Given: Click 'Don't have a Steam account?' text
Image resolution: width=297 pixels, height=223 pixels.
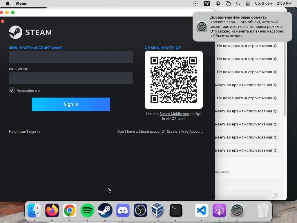Looking at the screenshot, I should [141, 132].
